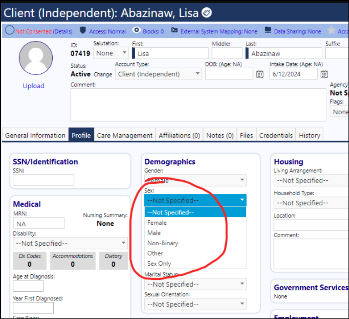Click the Intake Date field
Image resolution: width=349 pixels, height=319 pixels.
(x=293, y=74)
